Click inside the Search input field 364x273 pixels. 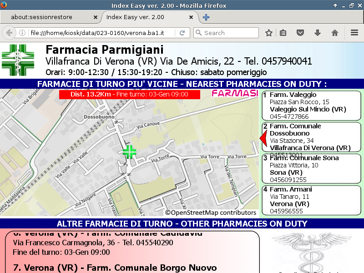tap(230, 33)
